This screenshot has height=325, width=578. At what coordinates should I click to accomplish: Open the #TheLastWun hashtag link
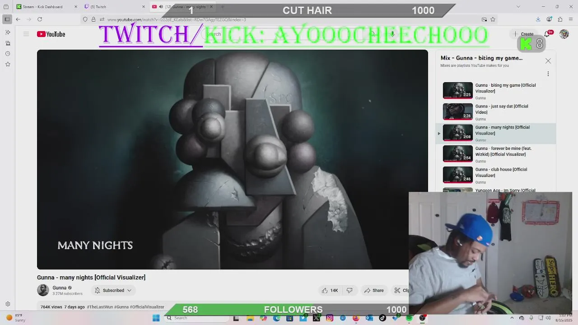click(100, 307)
